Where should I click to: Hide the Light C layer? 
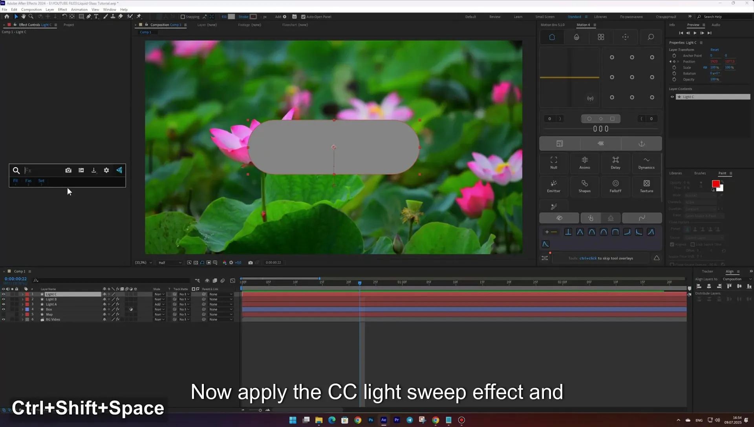pyautogui.click(x=4, y=294)
